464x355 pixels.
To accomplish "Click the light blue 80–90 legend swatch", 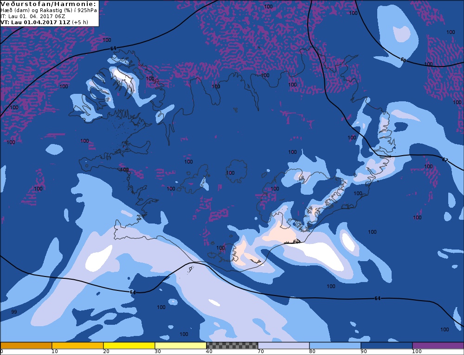I will (335, 346).
